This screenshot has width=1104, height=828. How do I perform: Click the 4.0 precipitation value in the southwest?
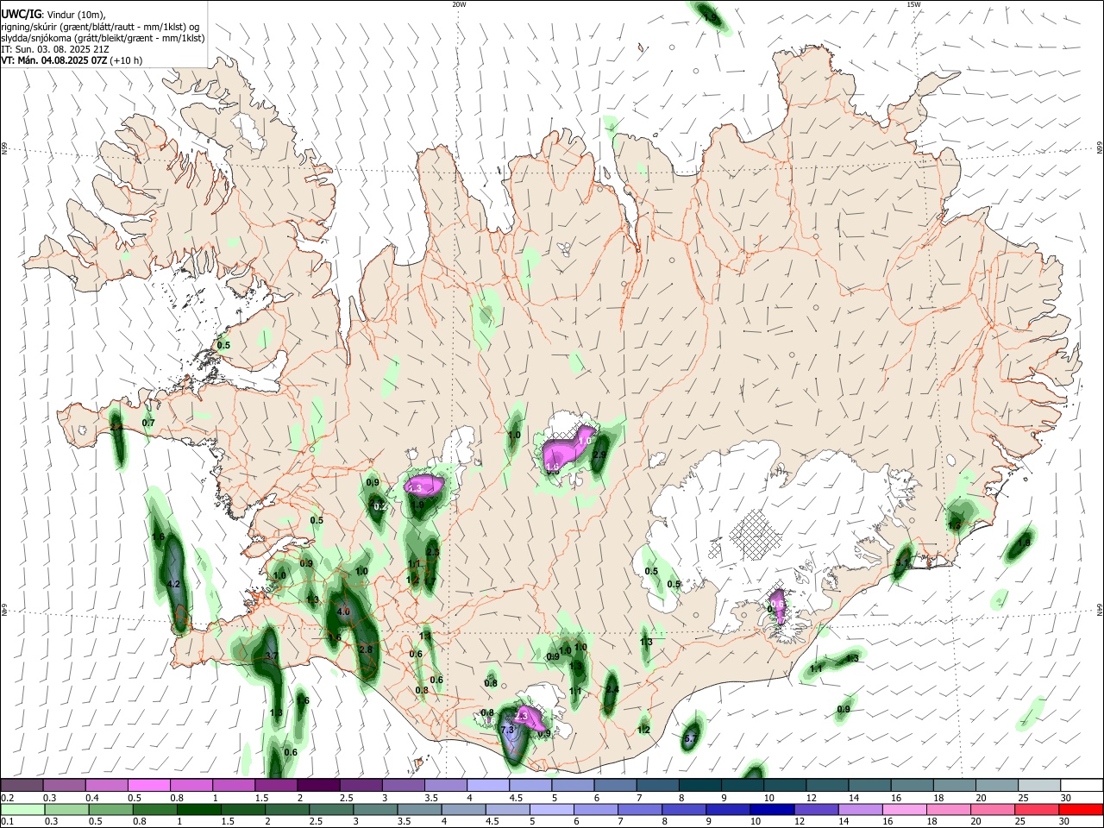(x=343, y=612)
